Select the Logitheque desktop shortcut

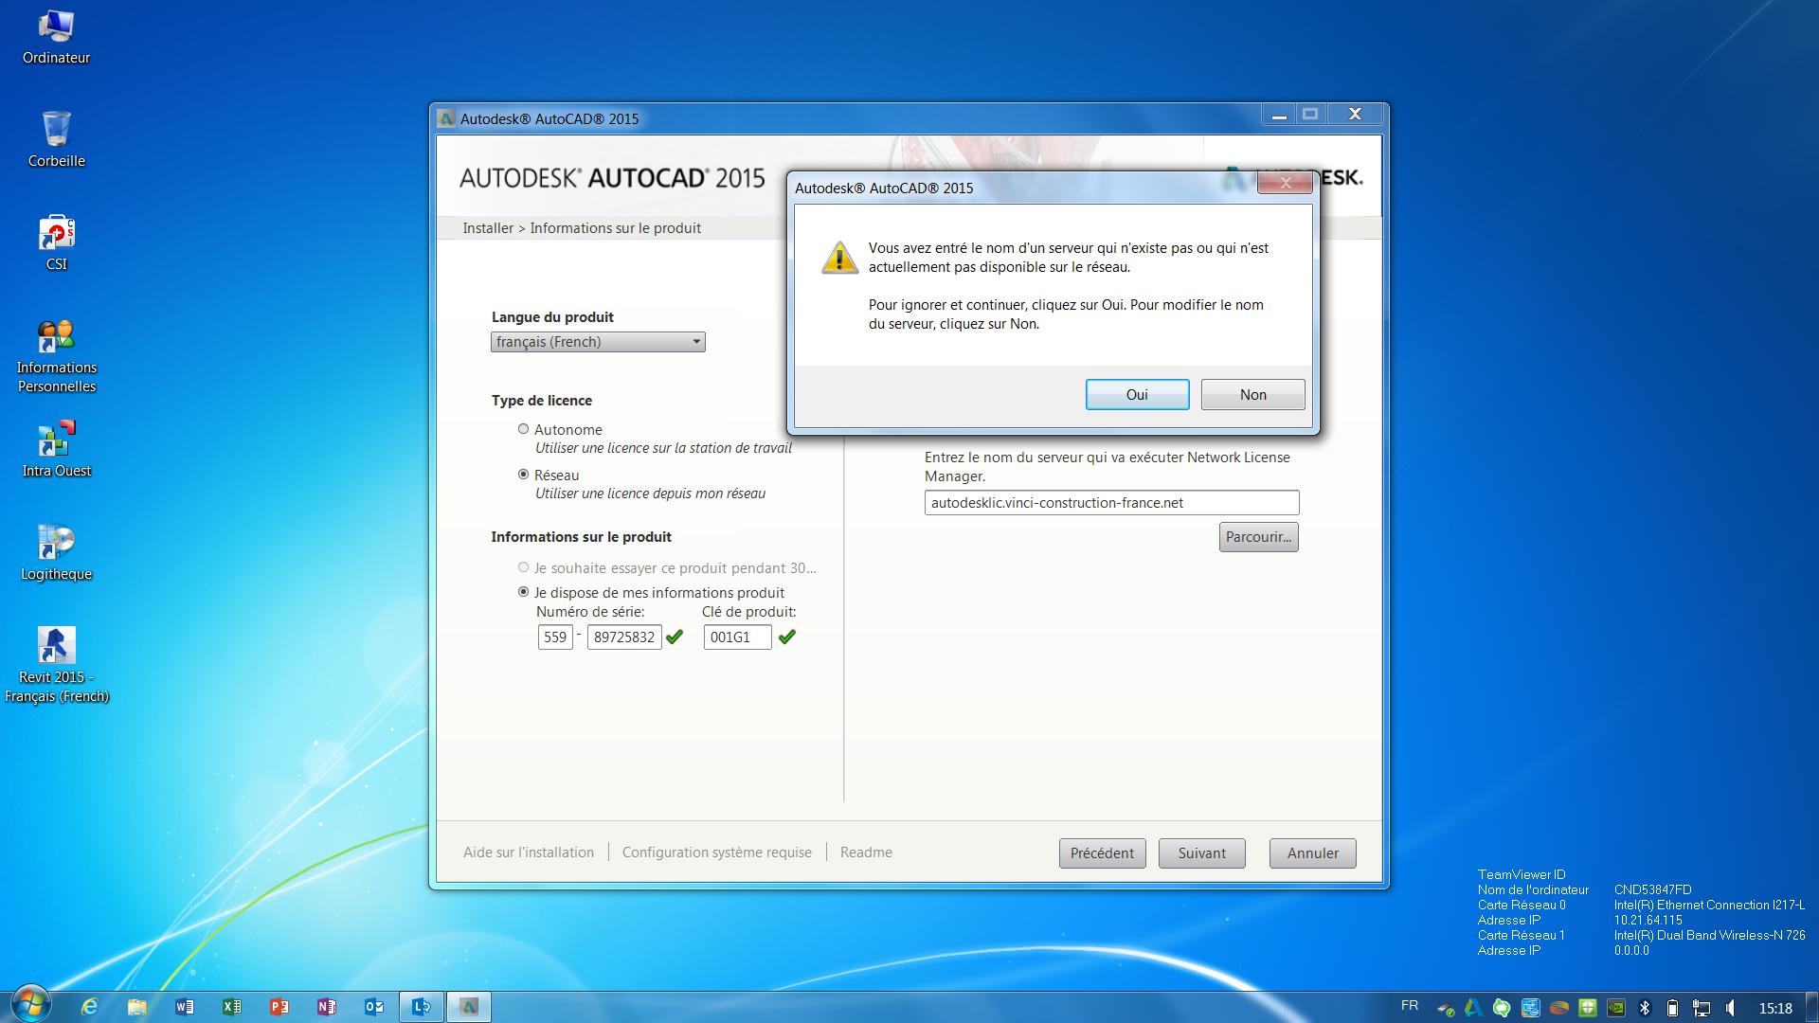pyautogui.click(x=56, y=553)
